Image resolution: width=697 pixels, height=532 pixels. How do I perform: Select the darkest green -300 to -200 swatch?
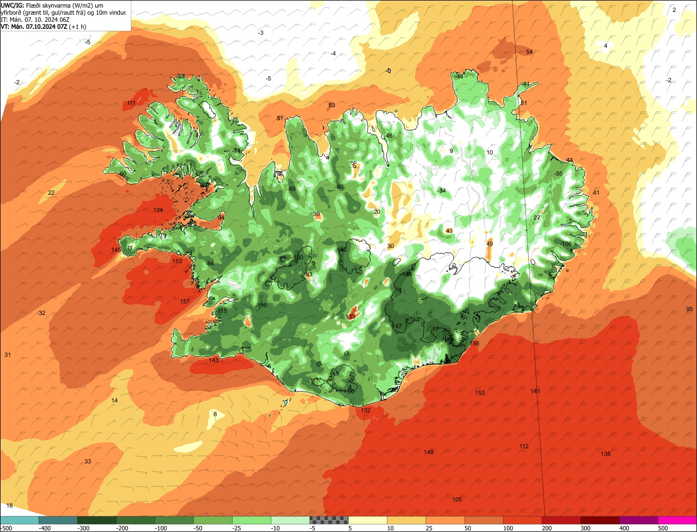pos(96,520)
